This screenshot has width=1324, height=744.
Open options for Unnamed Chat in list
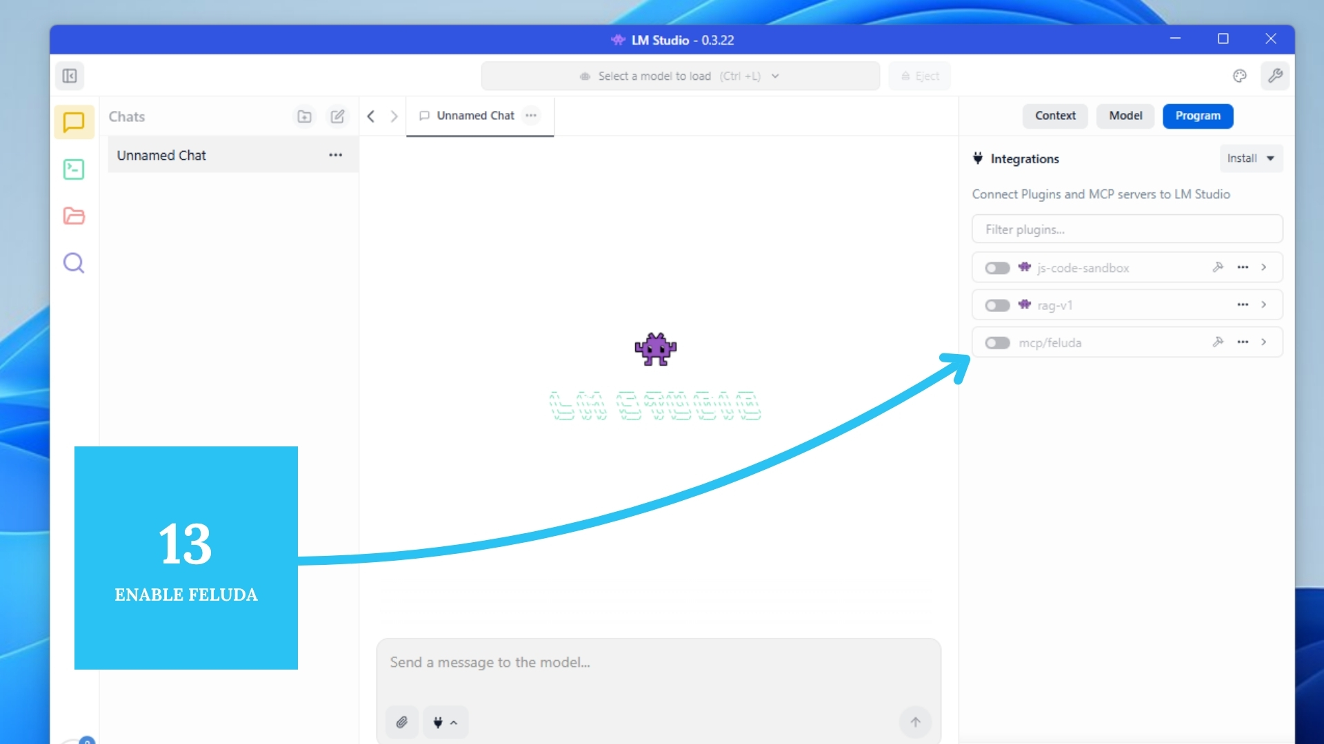click(x=336, y=155)
